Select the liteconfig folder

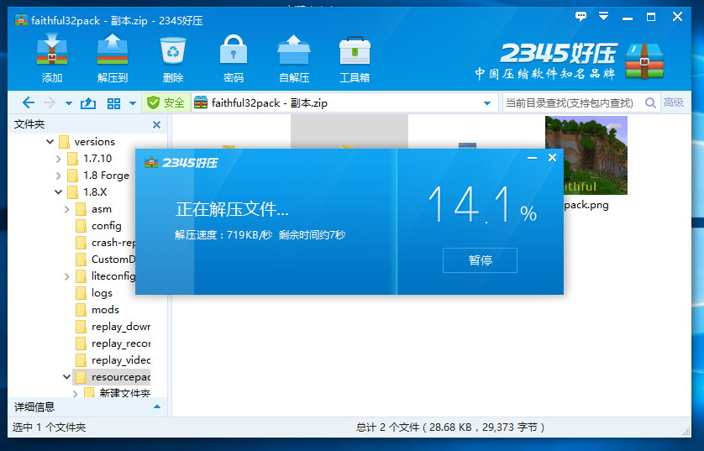[106, 276]
